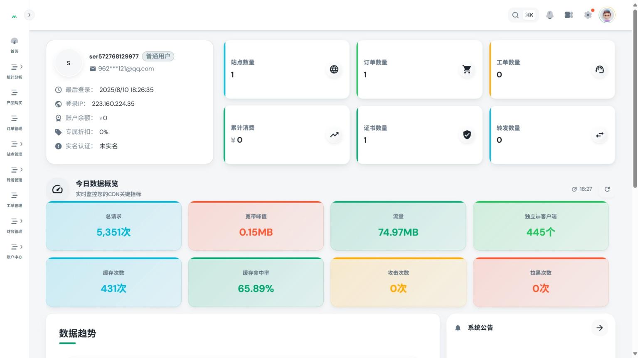The height and width of the screenshot is (358, 638).
Task: Open the settings gear icon
Action: (588, 15)
